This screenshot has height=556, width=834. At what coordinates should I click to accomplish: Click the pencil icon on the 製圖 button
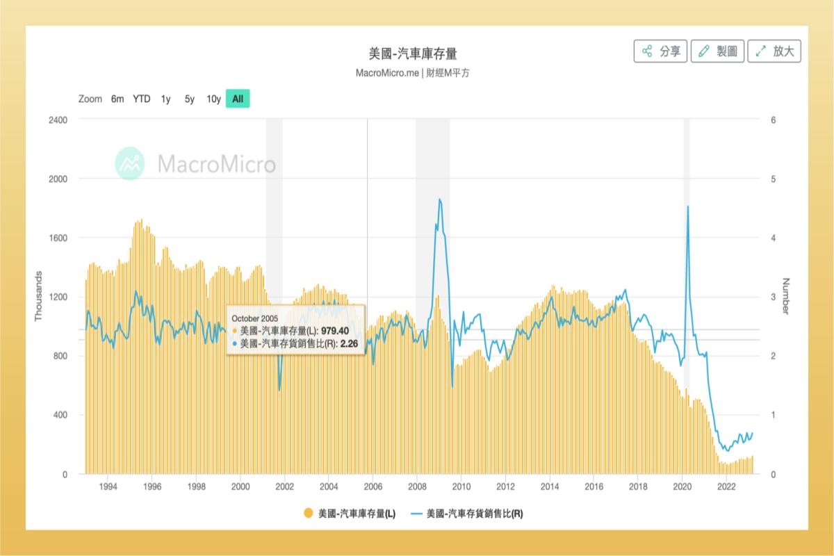[704, 51]
